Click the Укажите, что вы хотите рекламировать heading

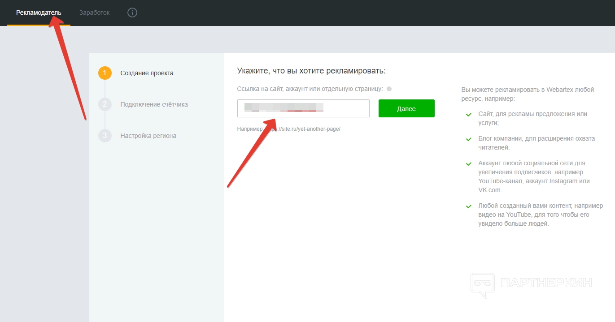click(311, 71)
